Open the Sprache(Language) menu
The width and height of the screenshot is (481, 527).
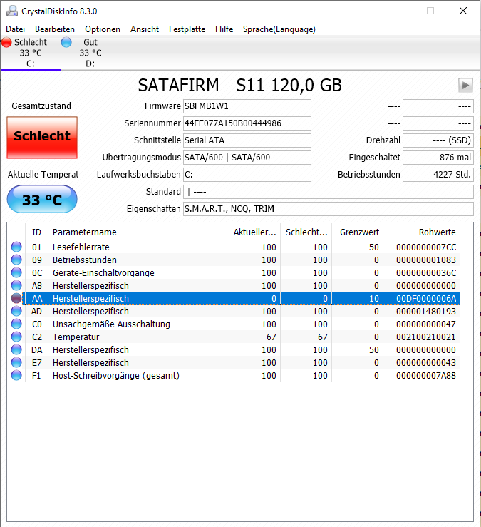coord(279,29)
